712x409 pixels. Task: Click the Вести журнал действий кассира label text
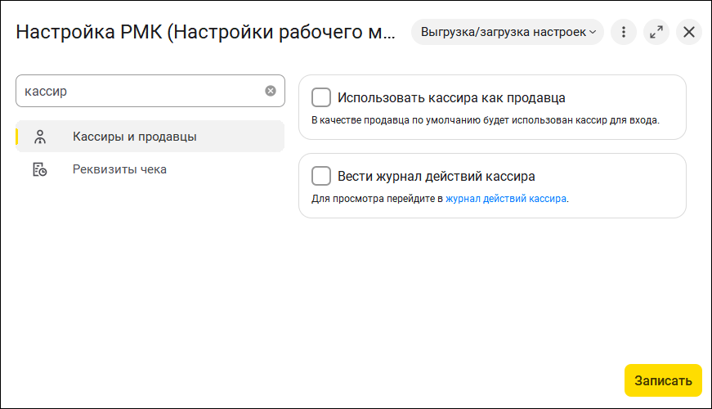point(437,176)
